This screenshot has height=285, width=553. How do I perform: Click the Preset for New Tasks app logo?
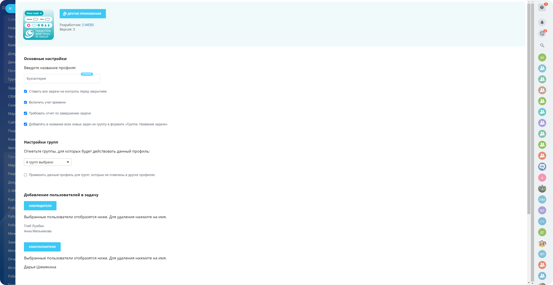point(38,24)
